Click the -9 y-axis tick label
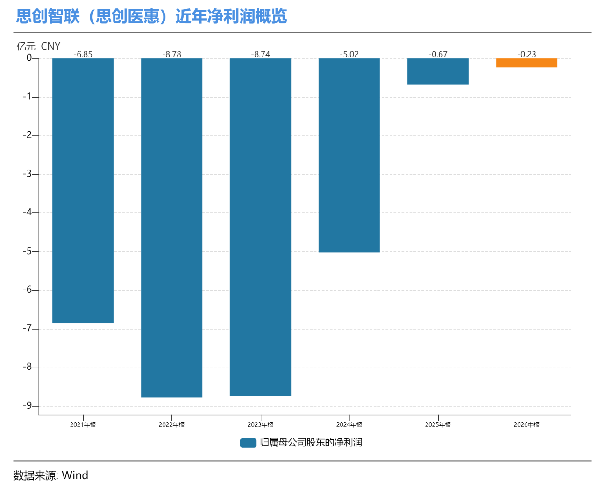605x488 pixels. click(x=27, y=406)
